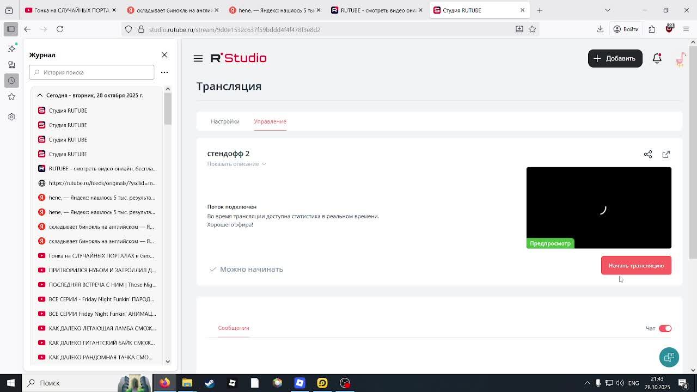Open history entry ПОСЛЕДНЯЯ ВСТРЕЧА С НИМ
This screenshot has height=392, width=697.
coord(97,285)
